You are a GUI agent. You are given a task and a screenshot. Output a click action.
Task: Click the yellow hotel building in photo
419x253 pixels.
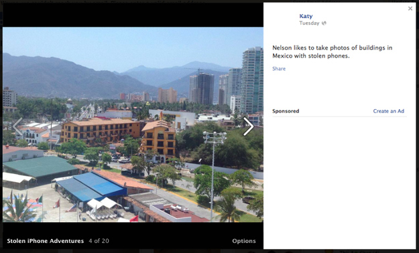click(99, 131)
